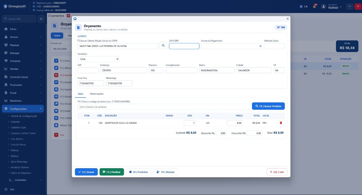Switch to the Observações tab
The image size is (362, 195).
click(x=96, y=94)
